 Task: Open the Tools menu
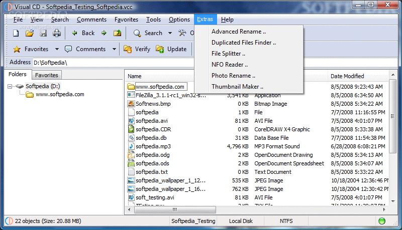click(x=153, y=20)
